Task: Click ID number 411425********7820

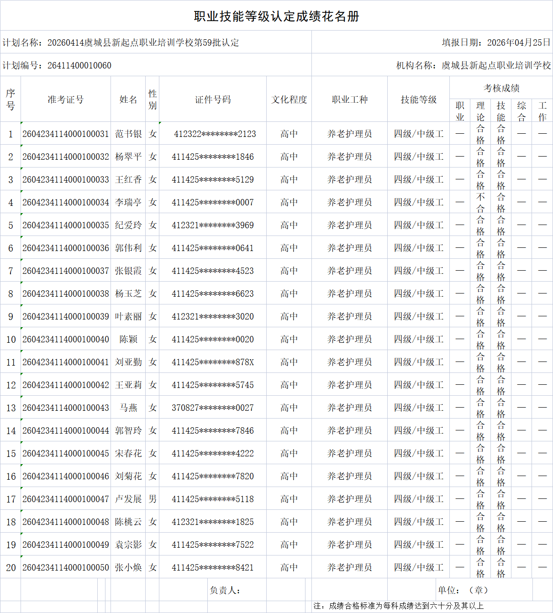Action: coord(213,476)
